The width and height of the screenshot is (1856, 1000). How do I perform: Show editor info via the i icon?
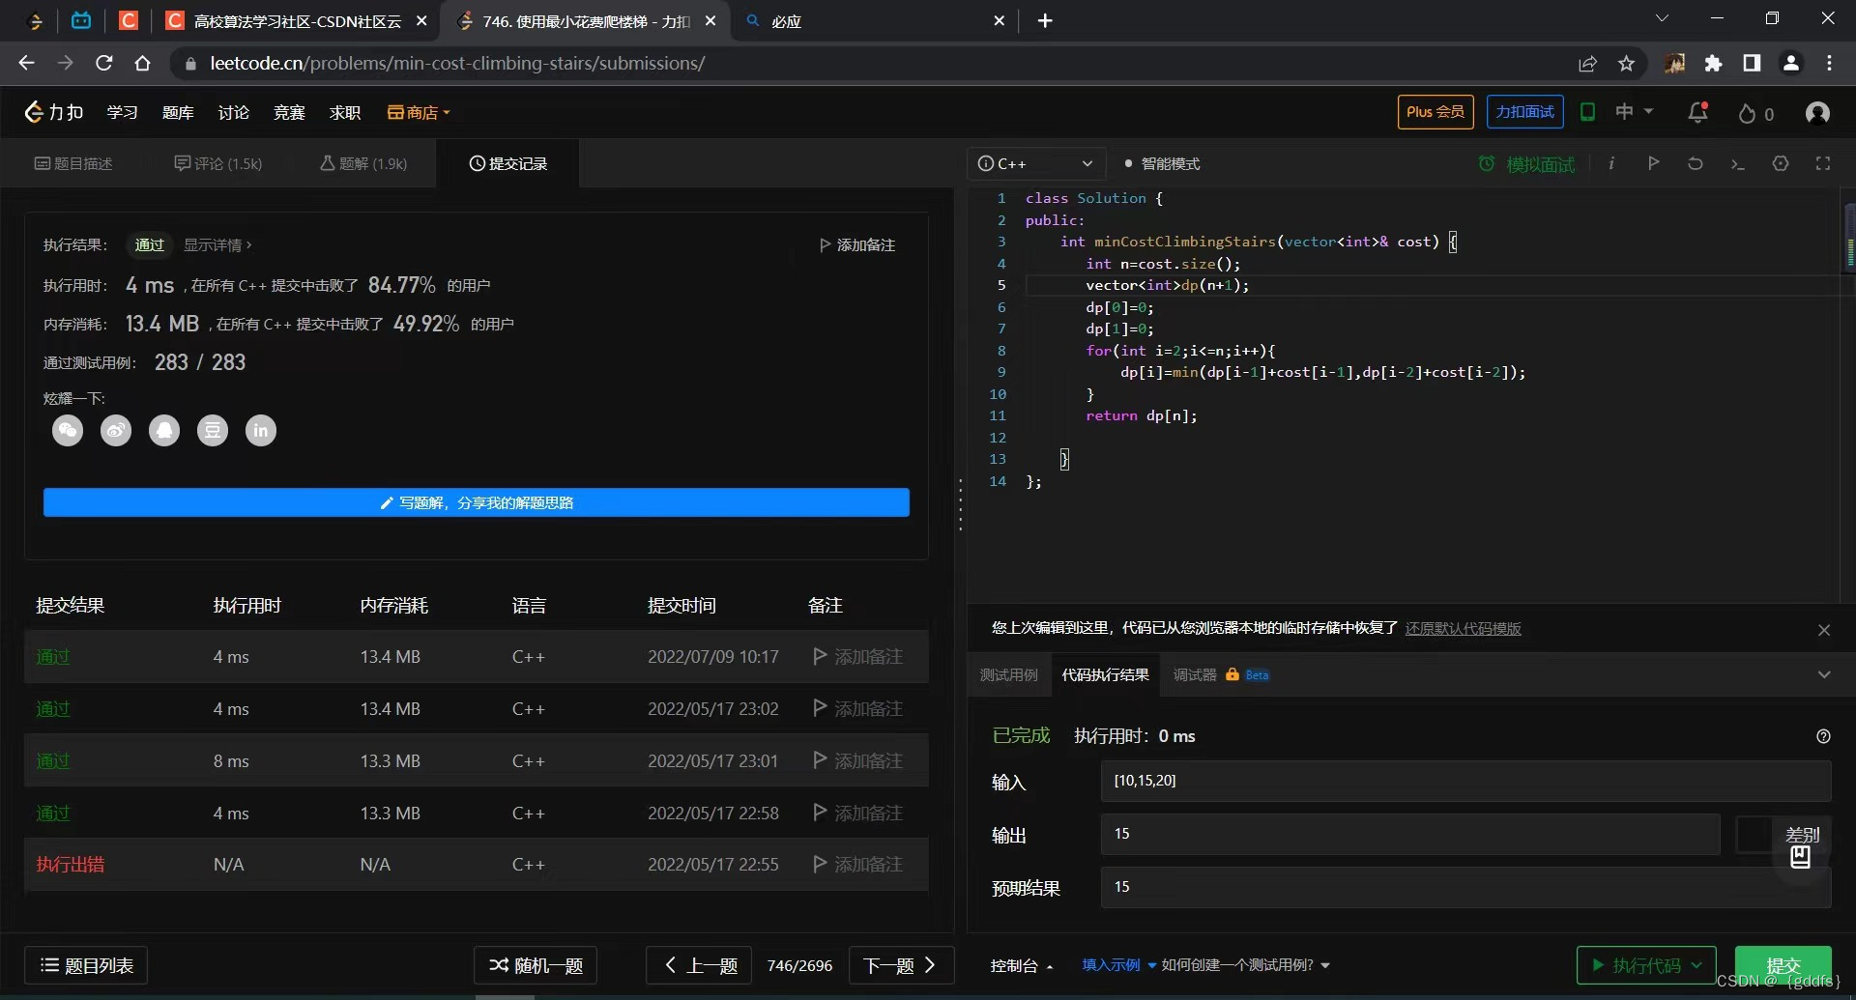click(x=1611, y=163)
